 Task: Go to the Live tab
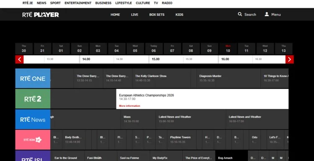[134, 15]
